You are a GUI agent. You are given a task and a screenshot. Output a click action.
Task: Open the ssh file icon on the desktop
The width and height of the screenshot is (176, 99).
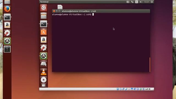tap(60, 7)
